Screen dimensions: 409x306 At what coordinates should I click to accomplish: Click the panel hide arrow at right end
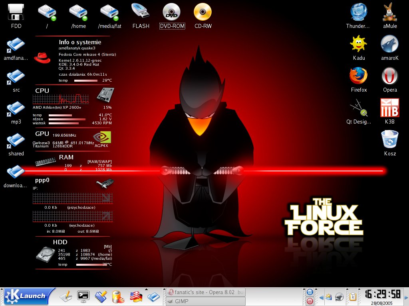tap(406, 297)
